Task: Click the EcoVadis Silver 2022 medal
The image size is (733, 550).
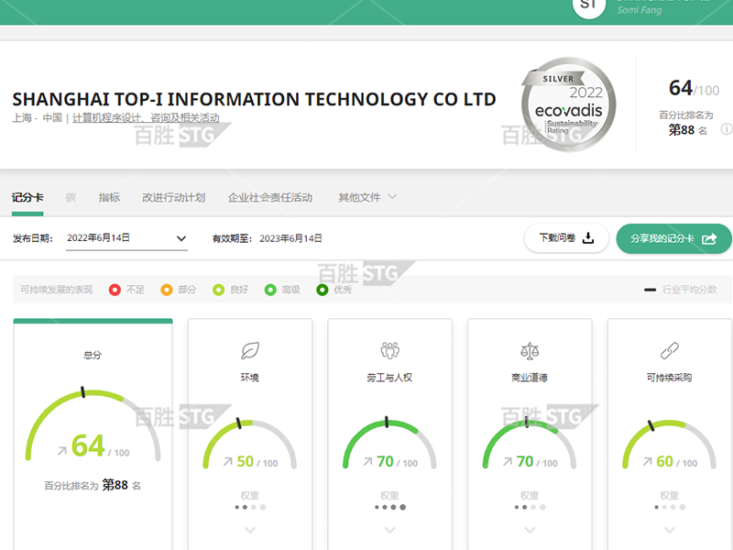Action: pos(568,104)
